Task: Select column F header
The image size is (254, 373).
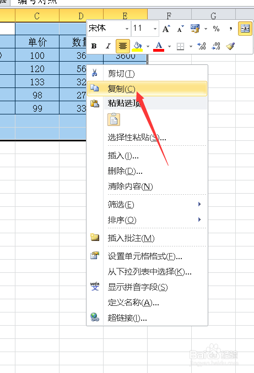Action: click(169, 16)
